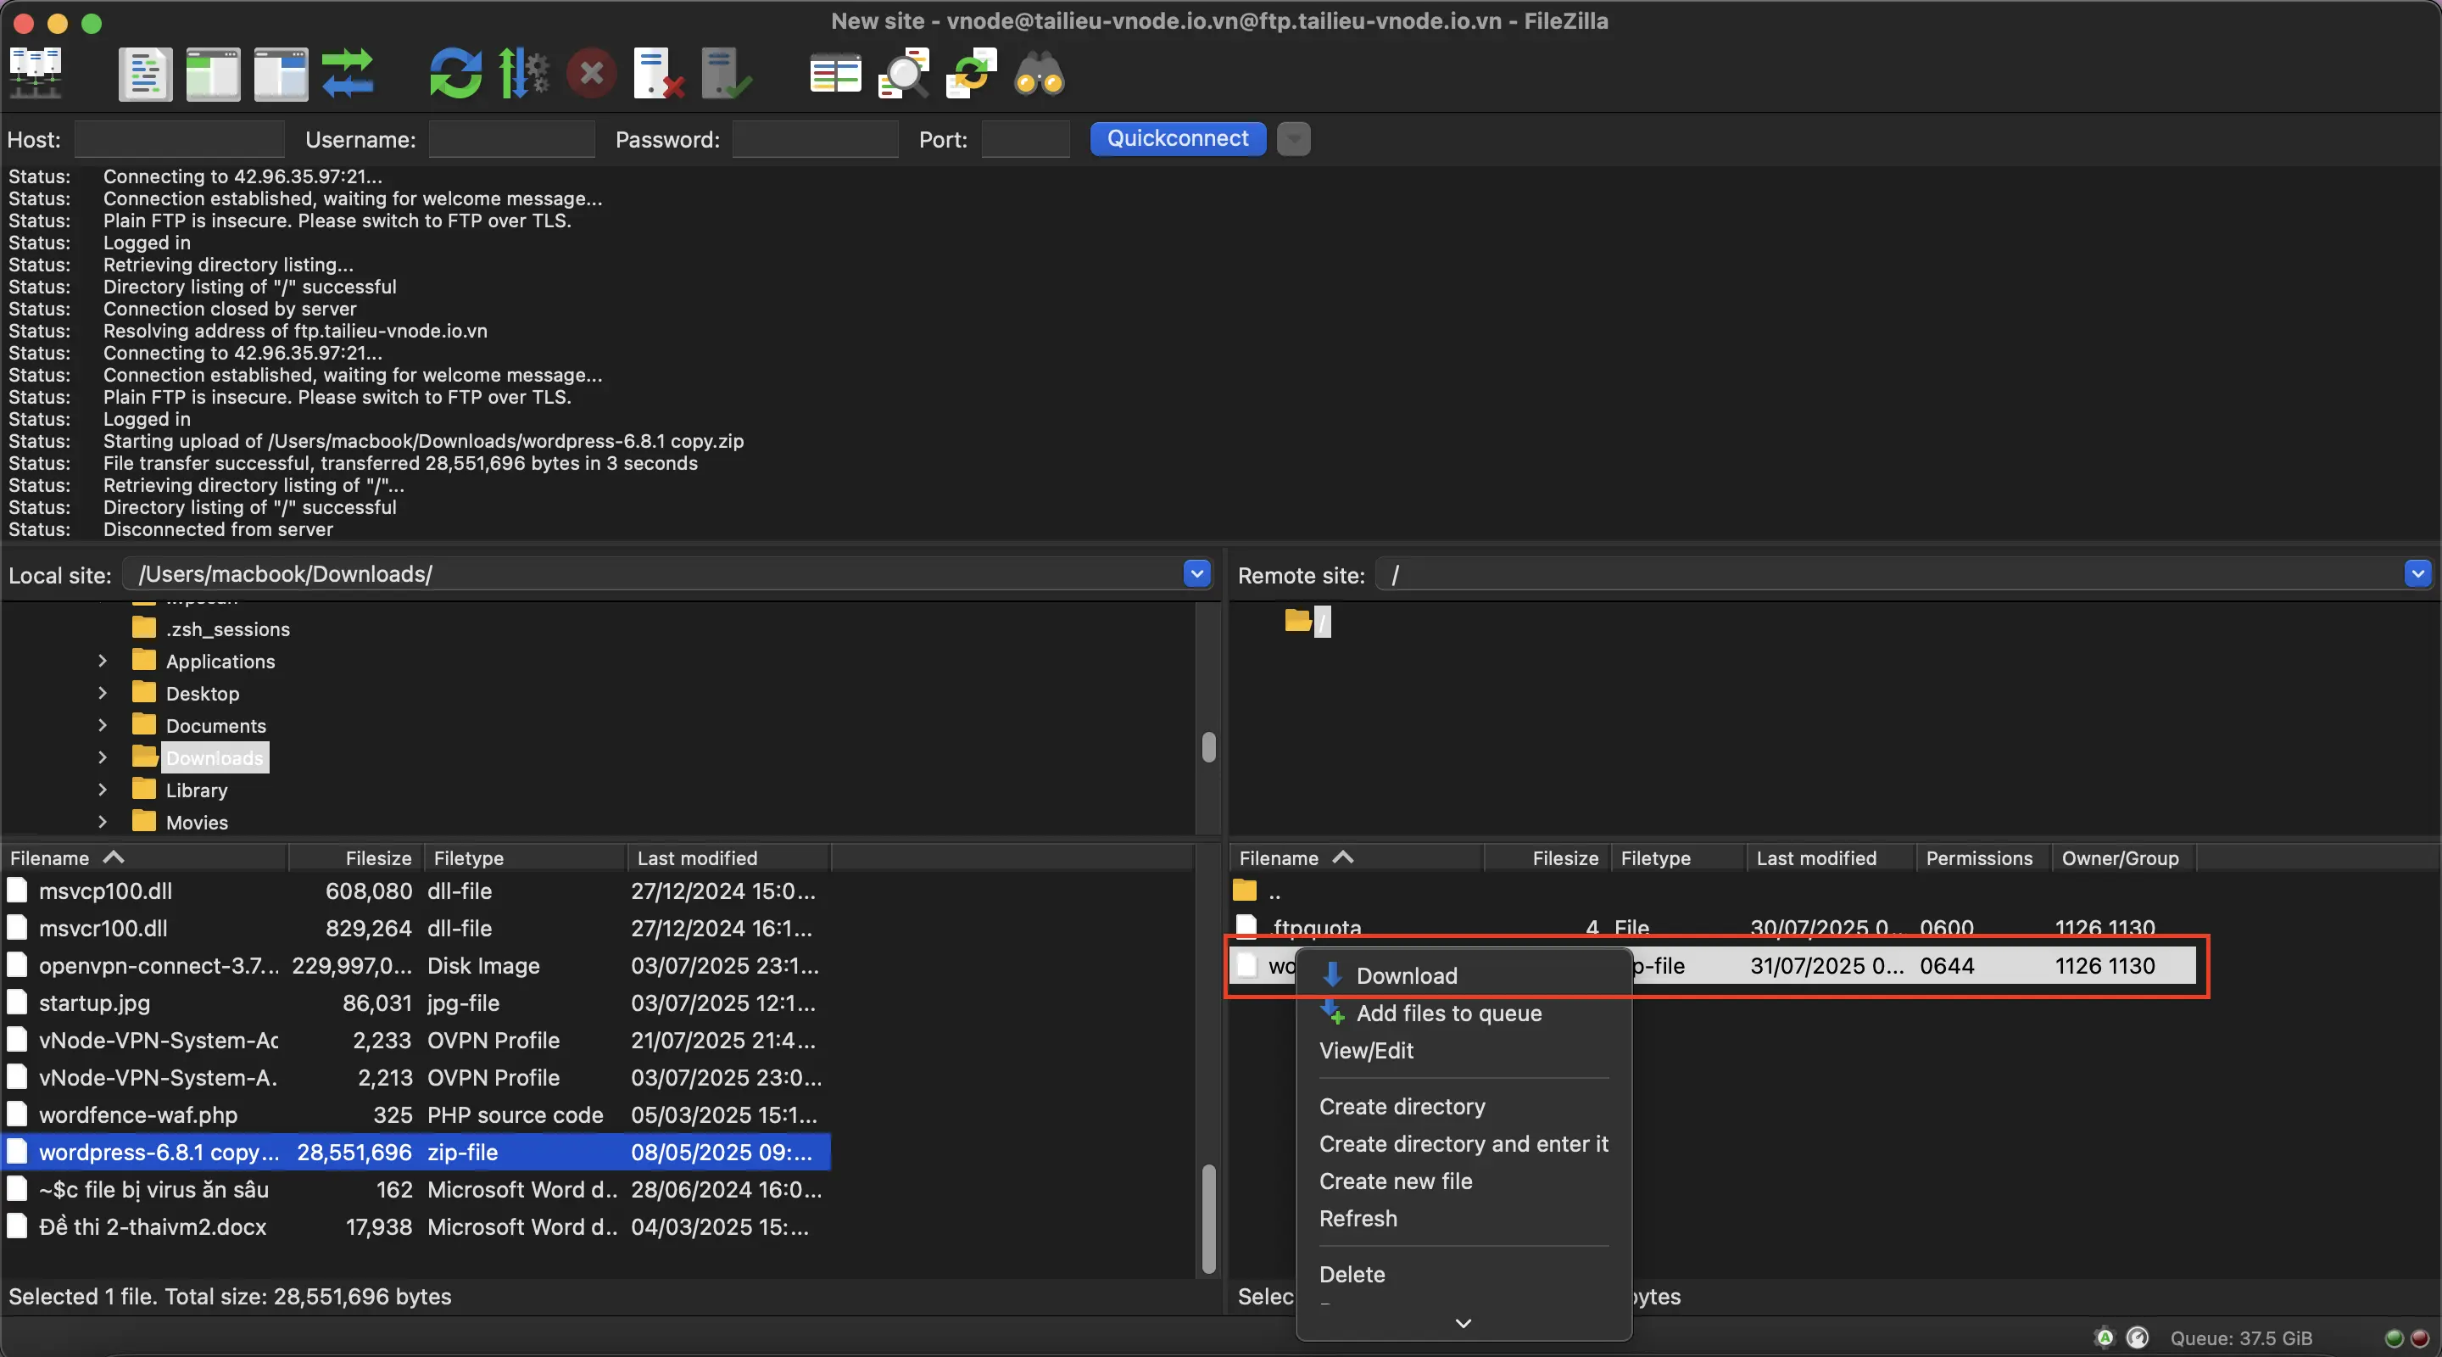2442x1357 pixels.
Task: Select the Downloads folder in local tree
Action: click(215, 757)
